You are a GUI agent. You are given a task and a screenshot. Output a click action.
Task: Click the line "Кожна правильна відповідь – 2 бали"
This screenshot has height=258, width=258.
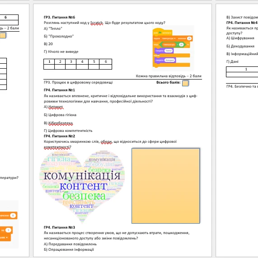pos(169,76)
